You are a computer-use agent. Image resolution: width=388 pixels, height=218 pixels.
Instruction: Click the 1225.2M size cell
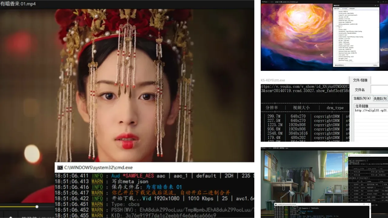click(275, 125)
